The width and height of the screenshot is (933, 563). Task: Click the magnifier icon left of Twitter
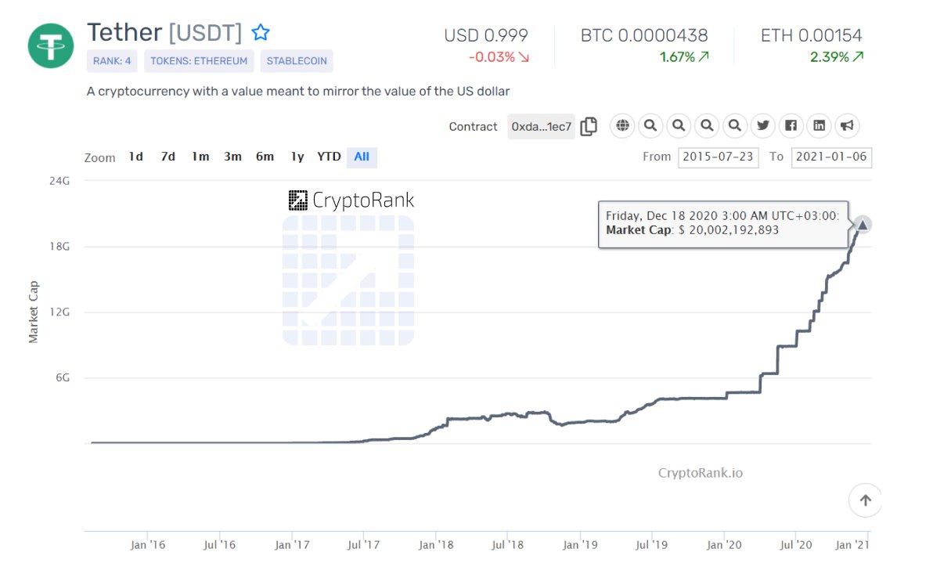pyautogui.click(x=735, y=125)
